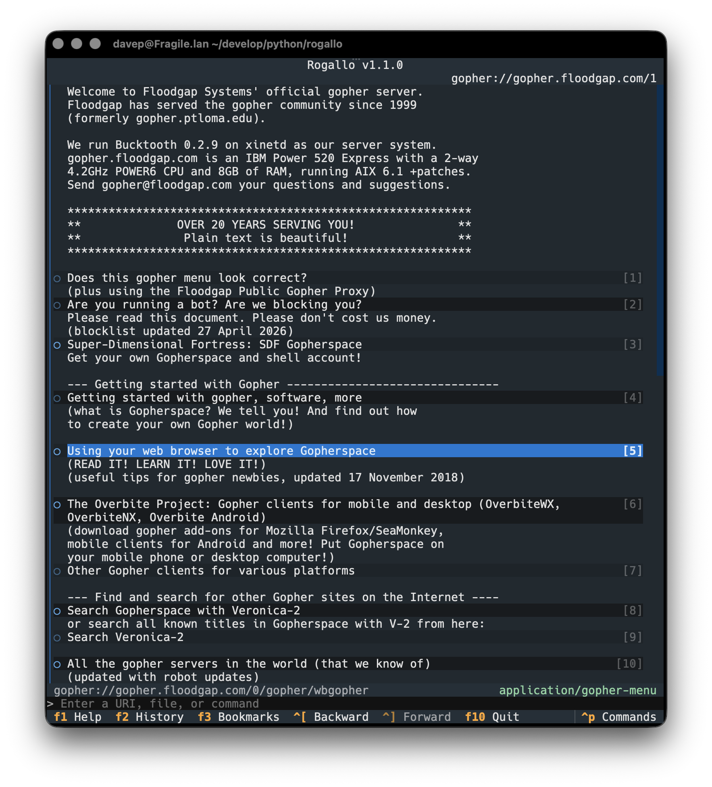The height and width of the screenshot is (787, 712).
Task: Click the circle marker beside 'Are you running a bot?'
Action: (57, 305)
